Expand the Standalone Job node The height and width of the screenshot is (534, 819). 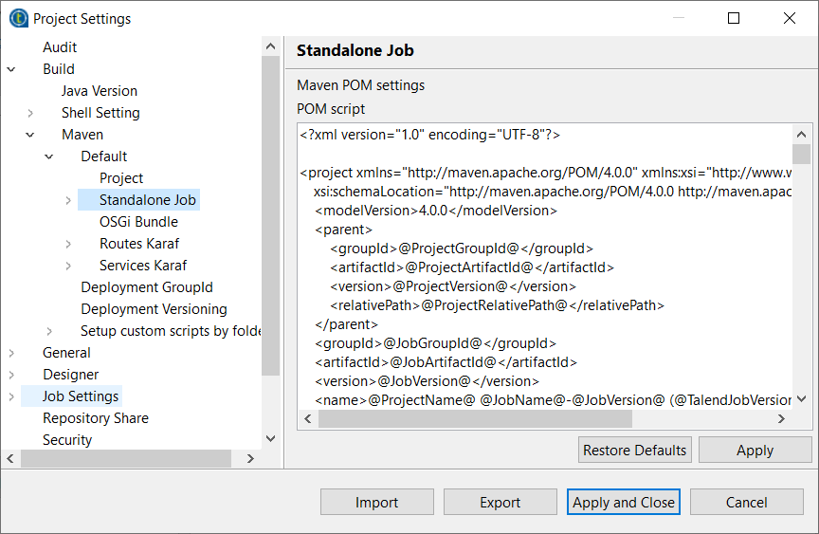pos(68,200)
